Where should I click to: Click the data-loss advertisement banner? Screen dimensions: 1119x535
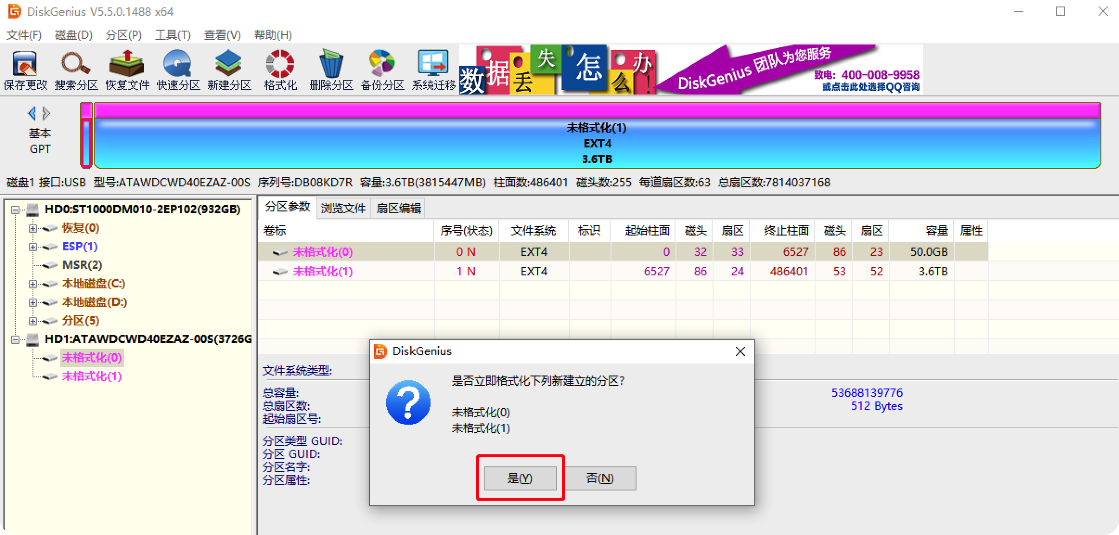pyautogui.click(x=691, y=70)
